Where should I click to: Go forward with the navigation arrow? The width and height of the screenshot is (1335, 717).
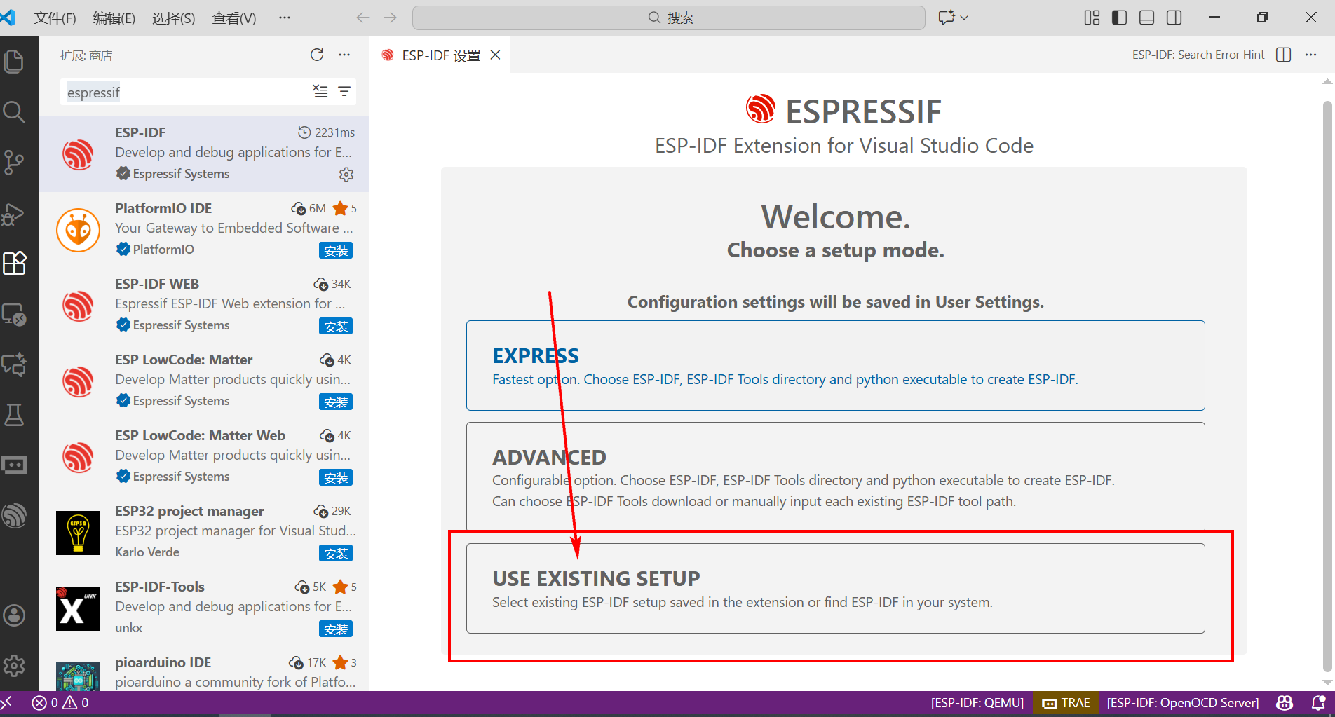coord(391,18)
